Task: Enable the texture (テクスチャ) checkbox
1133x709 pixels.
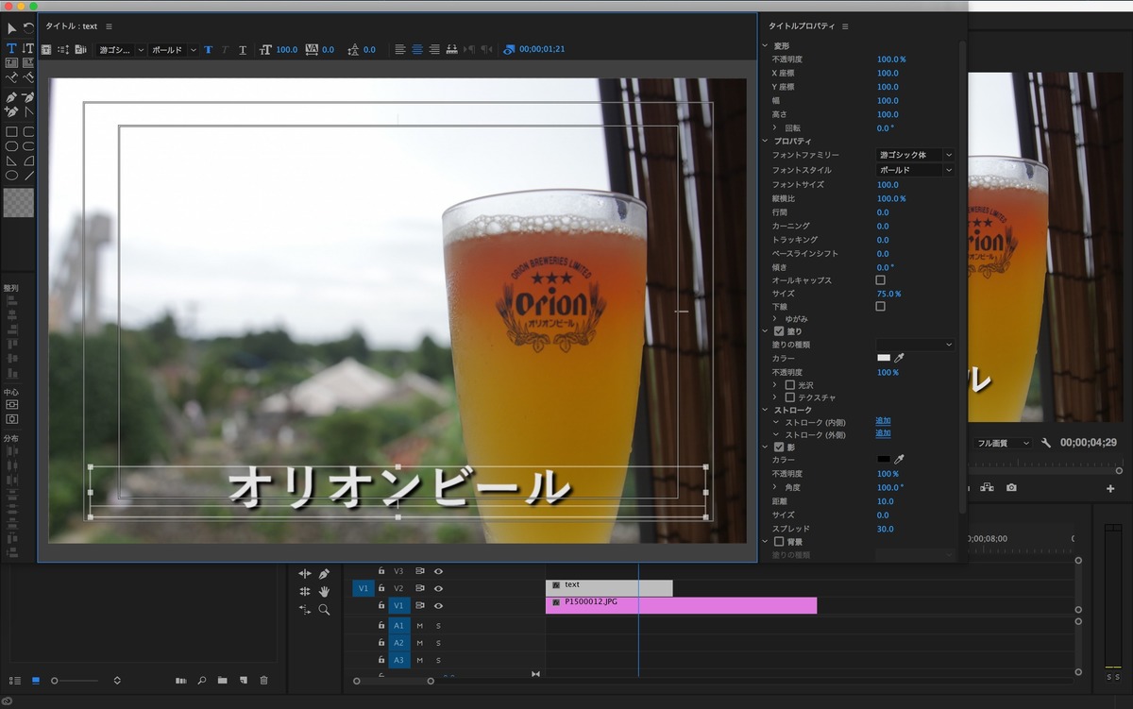Action: (x=790, y=398)
